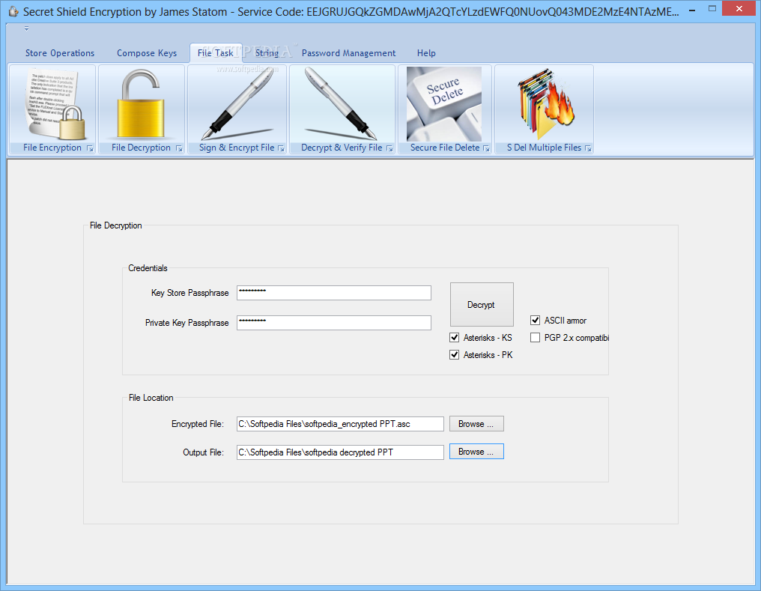Viewport: 761px width, 591px height.
Task: Open the Secure Delete keyboard key icon
Action: [443, 104]
